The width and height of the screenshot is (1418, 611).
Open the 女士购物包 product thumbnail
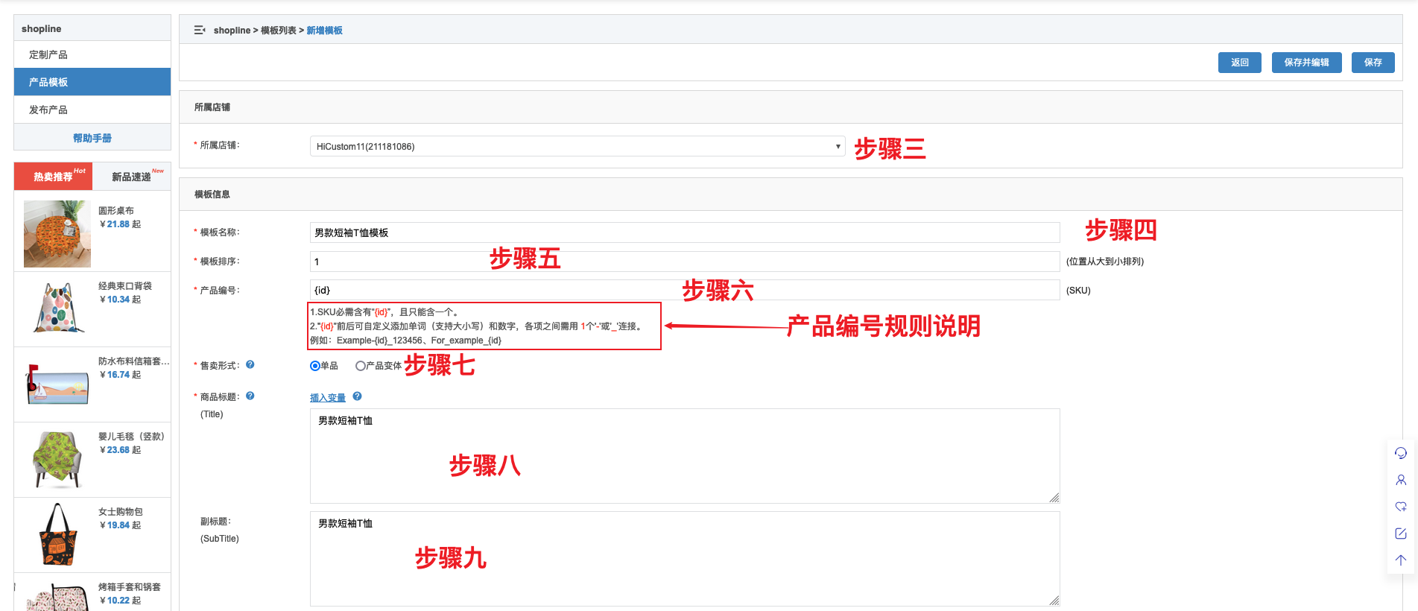tap(57, 534)
